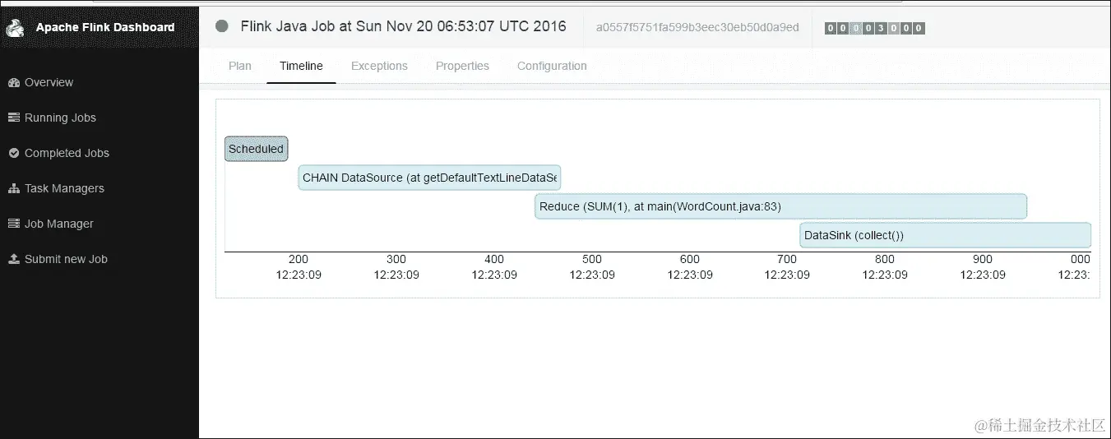Click the 700 axis tick label
This screenshot has width=1111, height=439.
(x=788, y=259)
